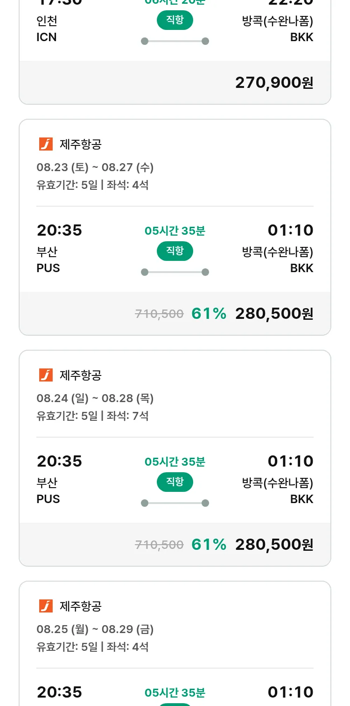Click Jeju Air logo on 08.23 flight card
This screenshot has width=350, height=706.
point(46,144)
